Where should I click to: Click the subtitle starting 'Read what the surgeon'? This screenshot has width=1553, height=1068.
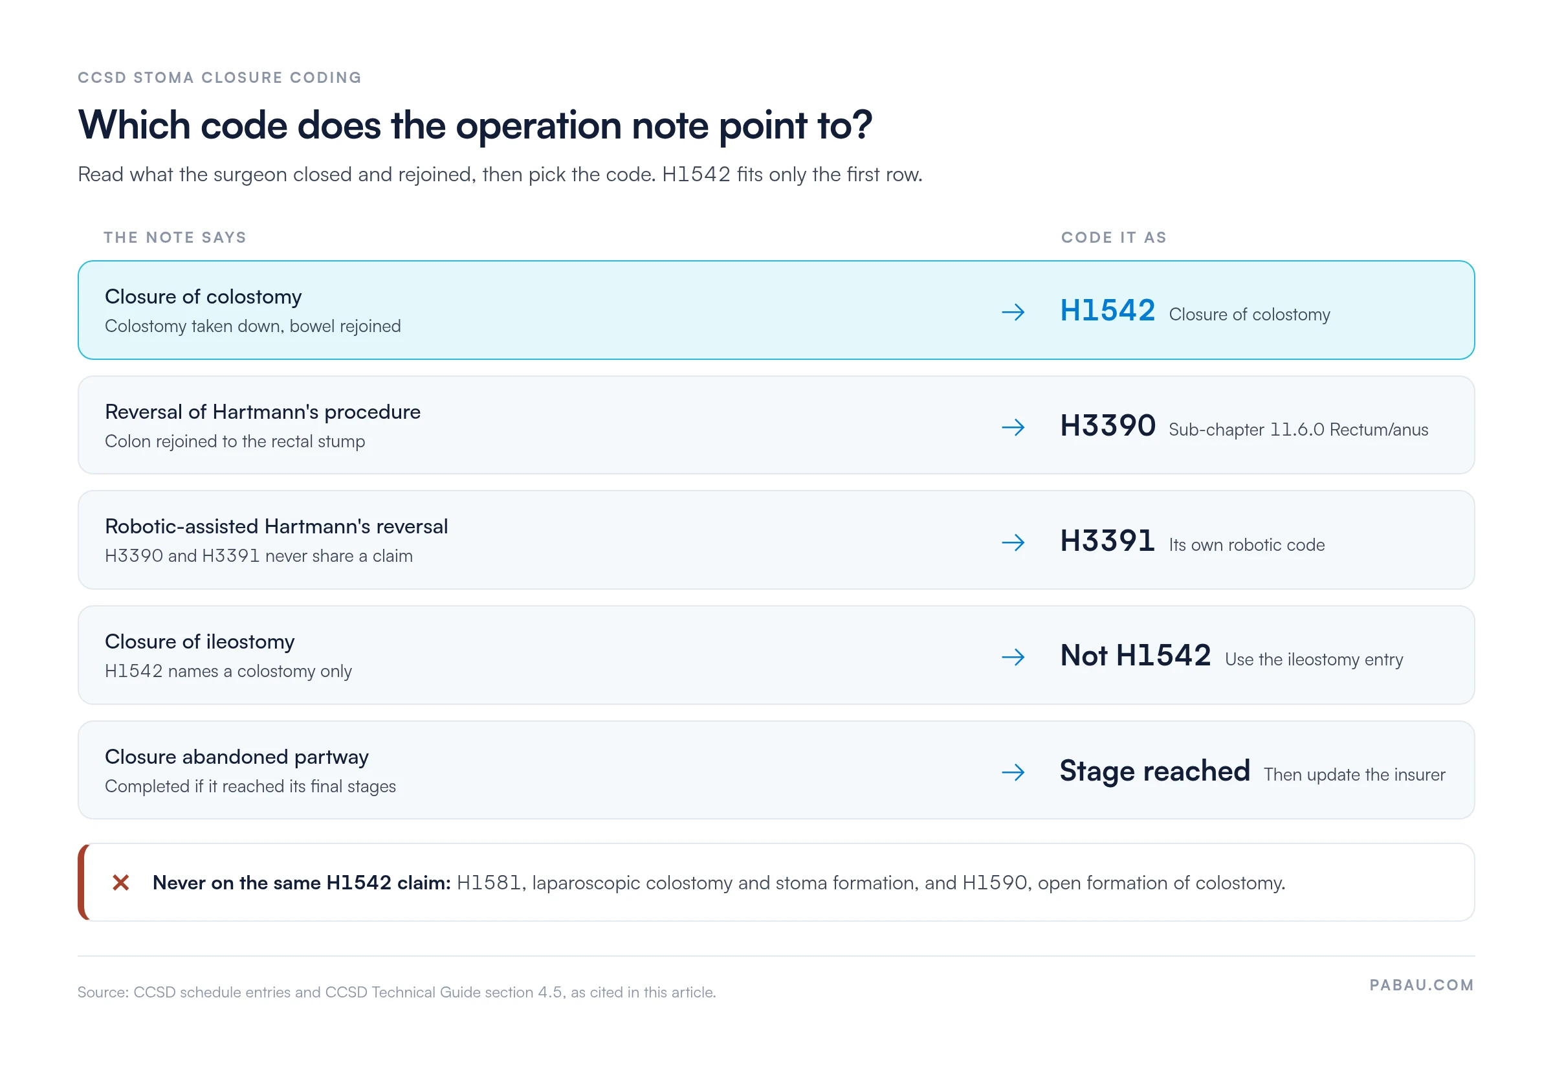tap(500, 175)
